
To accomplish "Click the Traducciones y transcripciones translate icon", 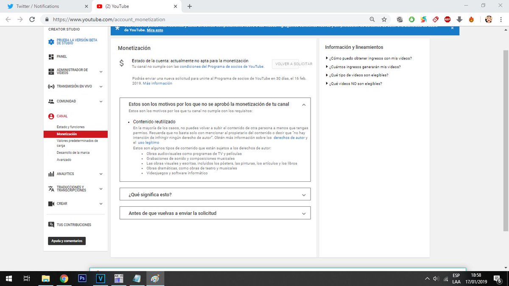I will point(51,189).
